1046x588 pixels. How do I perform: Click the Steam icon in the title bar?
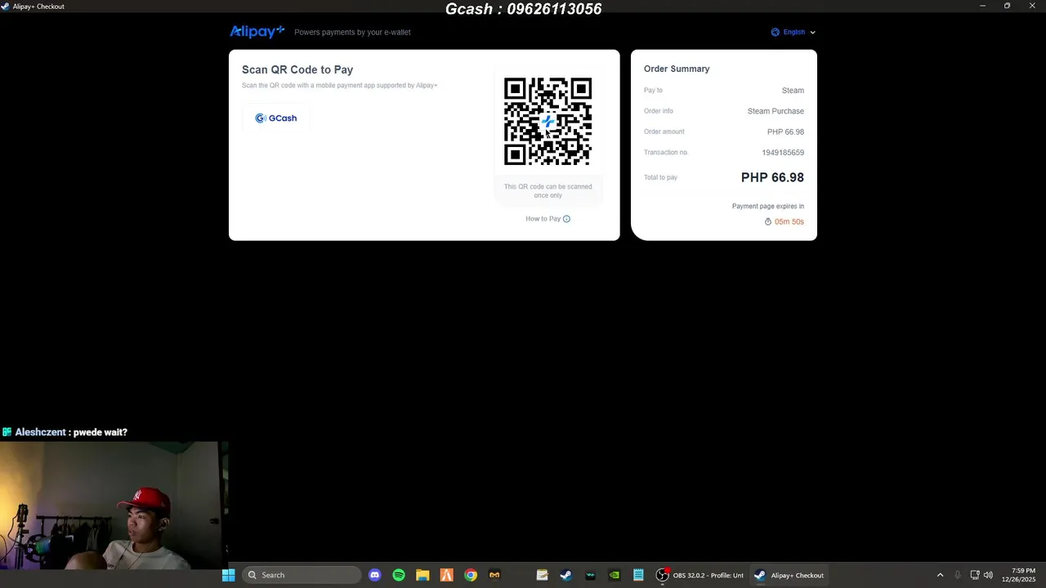tap(7, 7)
